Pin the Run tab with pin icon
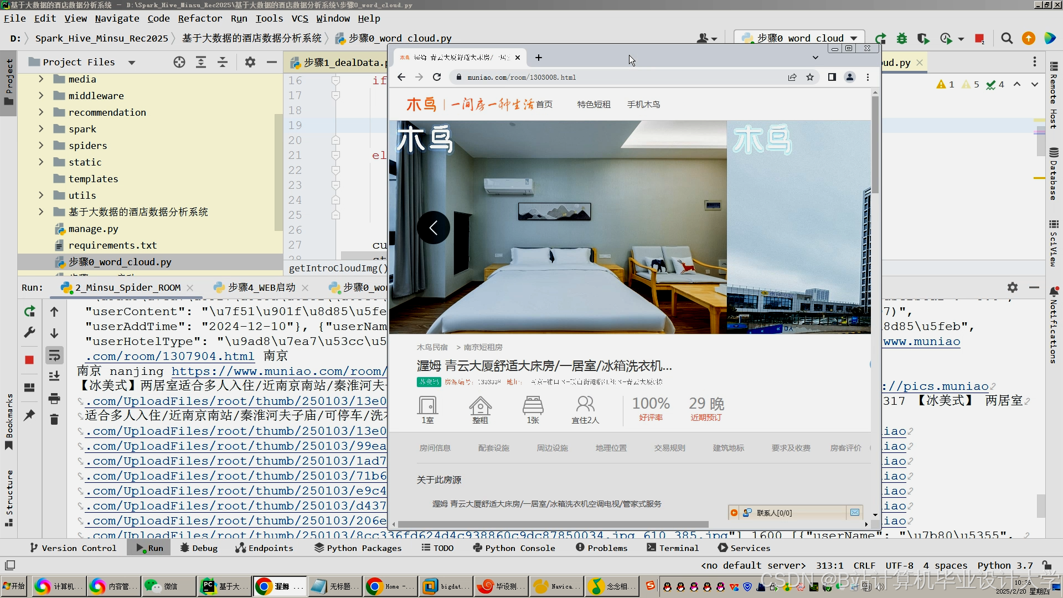This screenshot has width=1063, height=598. (x=29, y=415)
